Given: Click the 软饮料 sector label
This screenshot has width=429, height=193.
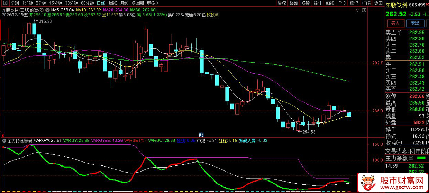Looking at the screenshot, I should coord(212,15).
